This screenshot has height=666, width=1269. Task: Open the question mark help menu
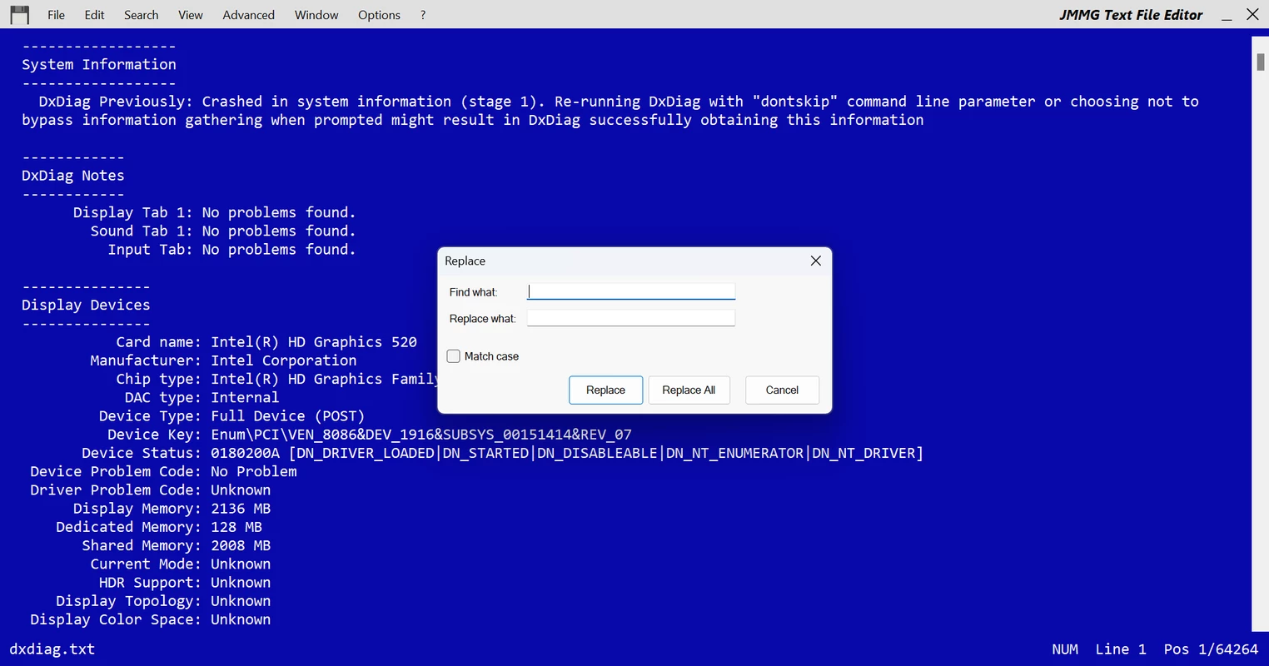(x=423, y=15)
